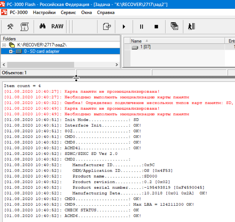
Task: Open the Настройки menu
Action: tap(44, 12)
